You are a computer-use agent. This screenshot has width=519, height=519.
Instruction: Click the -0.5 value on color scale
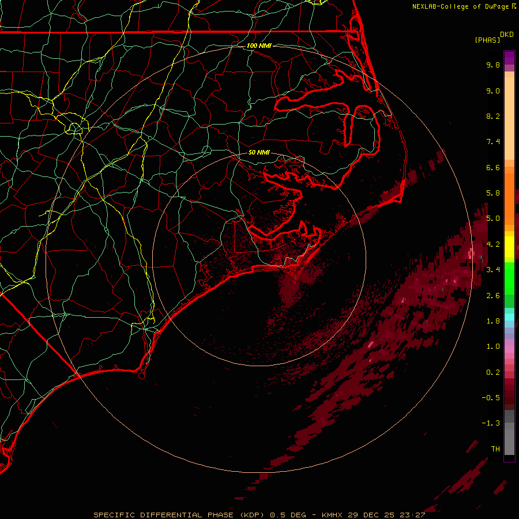[491, 398]
